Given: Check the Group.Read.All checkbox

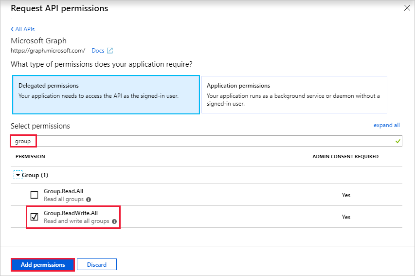Looking at the screenshot, I should [x=34, y=195].
